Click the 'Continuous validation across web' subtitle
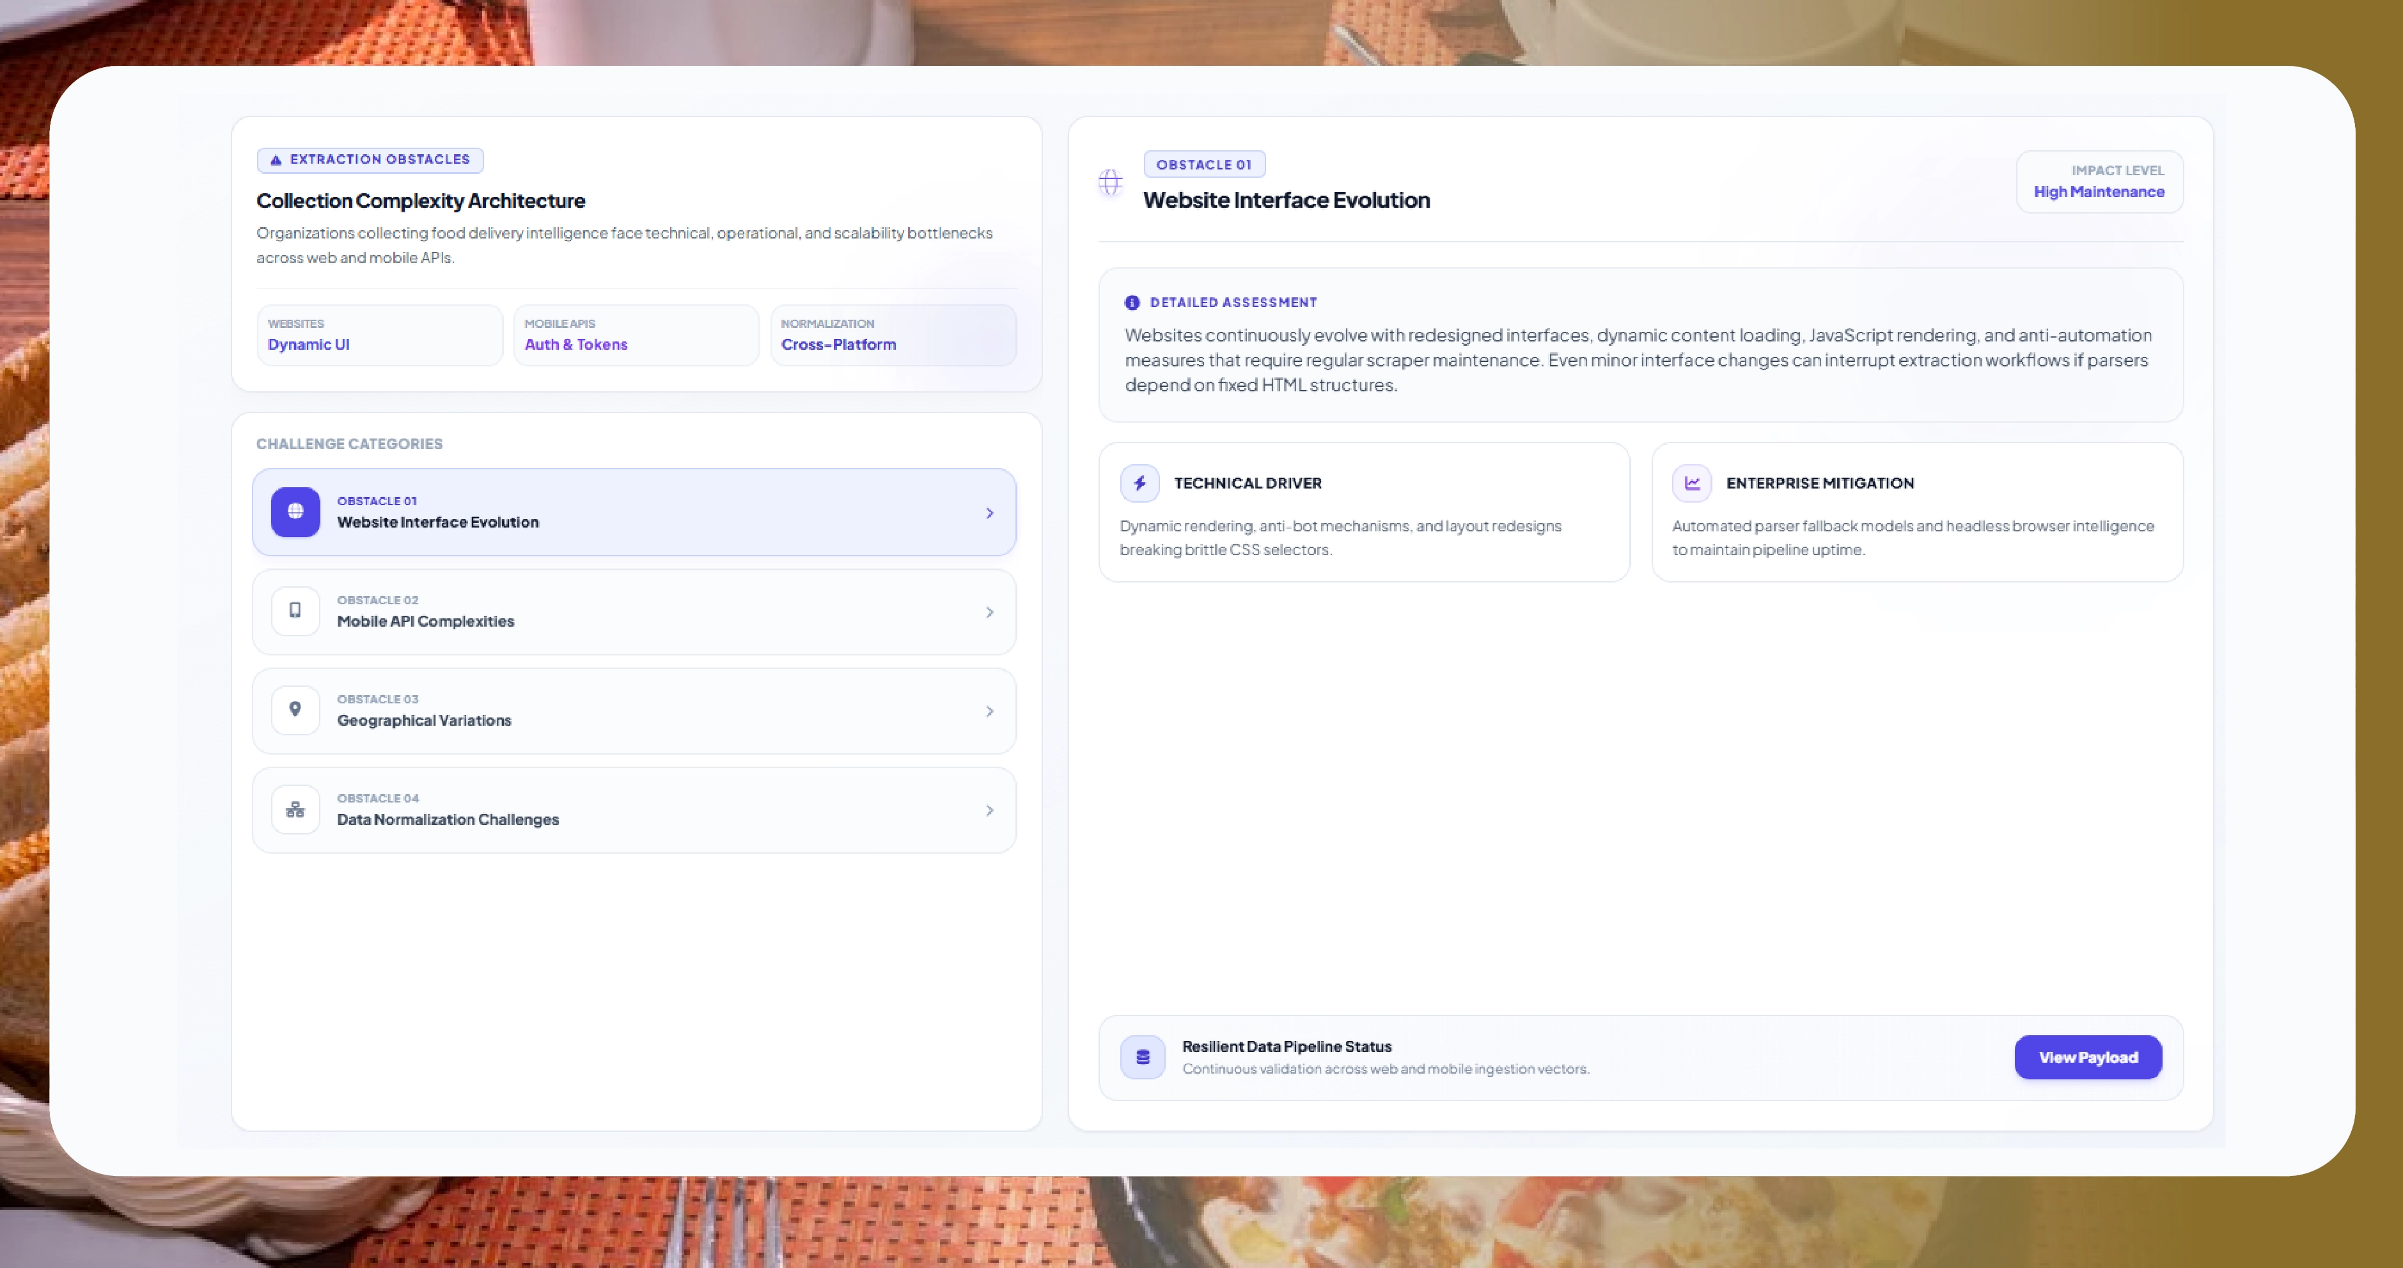 pyautogui.click(x=1385, y=1068)
